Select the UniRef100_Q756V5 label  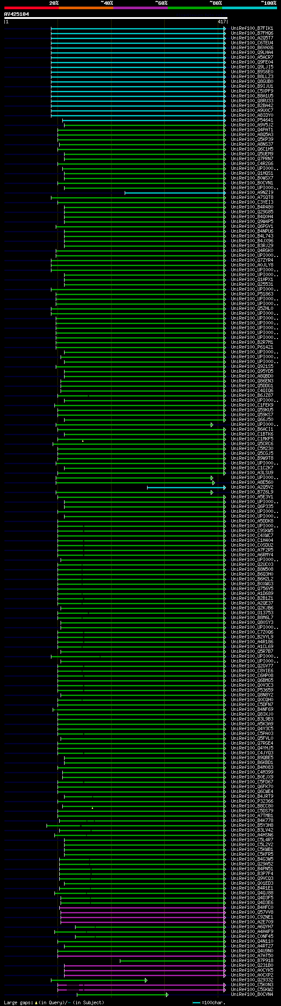point(252,589)
